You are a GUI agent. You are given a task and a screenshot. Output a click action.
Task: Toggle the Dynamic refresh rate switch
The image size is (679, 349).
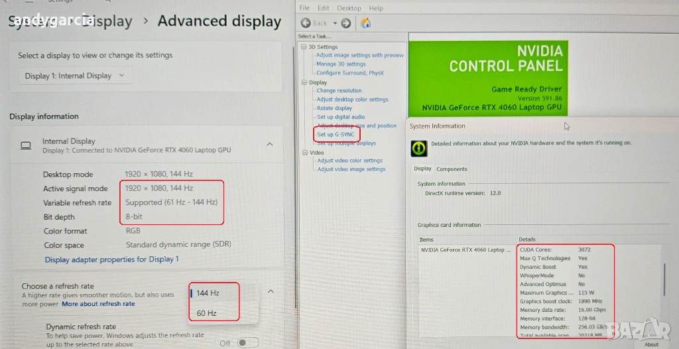click(x=248, y=342)
